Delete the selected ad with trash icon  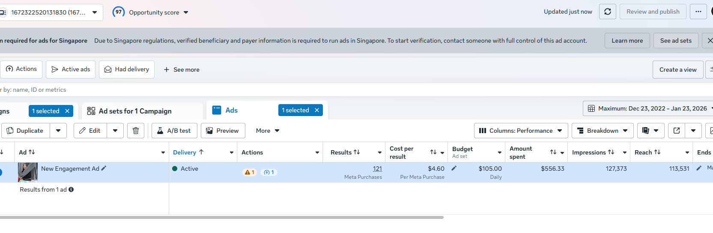coord(136,131)
